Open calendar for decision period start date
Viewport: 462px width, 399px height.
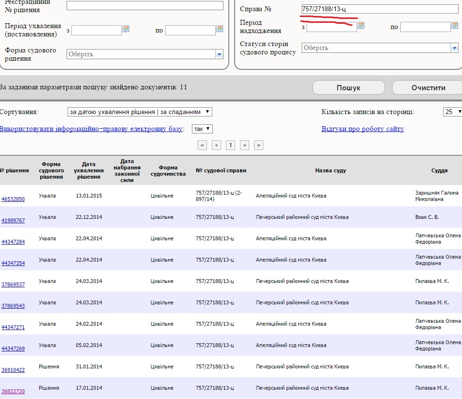[x=126, y=29]
